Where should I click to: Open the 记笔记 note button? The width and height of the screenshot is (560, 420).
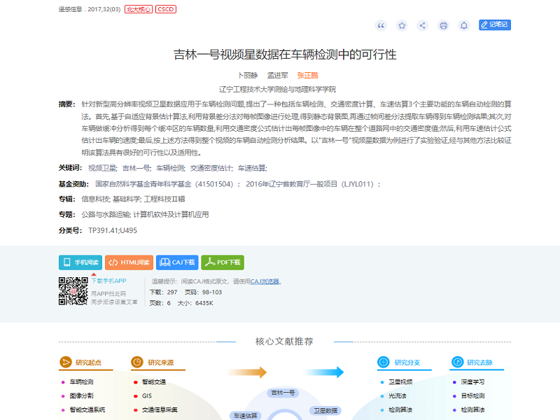494,24
